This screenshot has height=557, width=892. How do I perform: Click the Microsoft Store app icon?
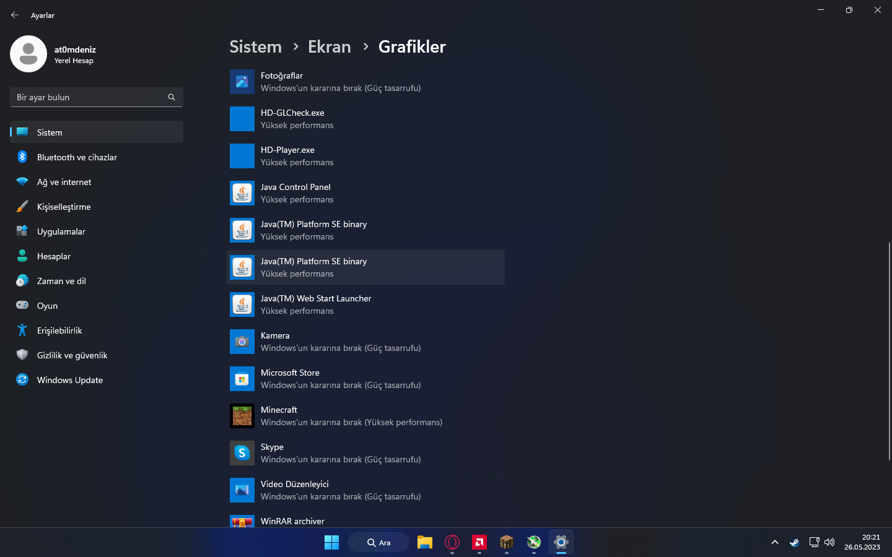pos(242,379)
